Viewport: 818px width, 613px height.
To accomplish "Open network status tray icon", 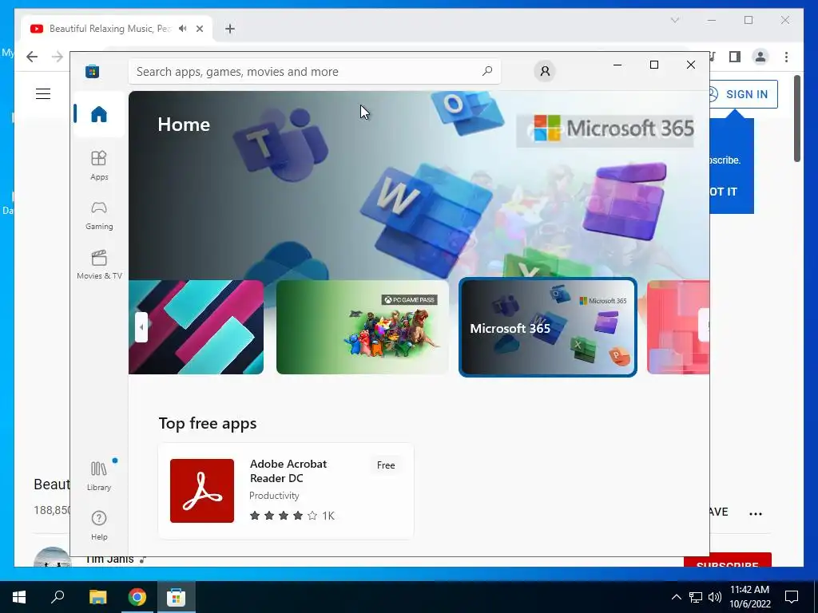I will click(696, 597).
